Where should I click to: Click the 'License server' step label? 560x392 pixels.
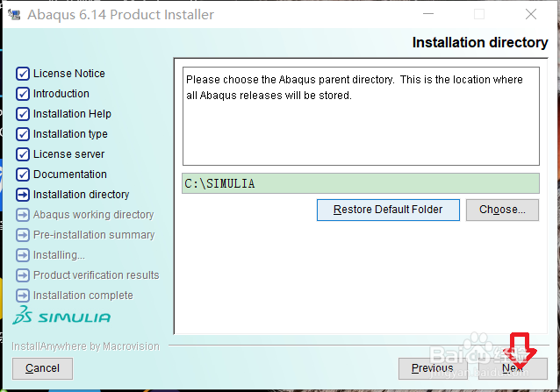68,154
